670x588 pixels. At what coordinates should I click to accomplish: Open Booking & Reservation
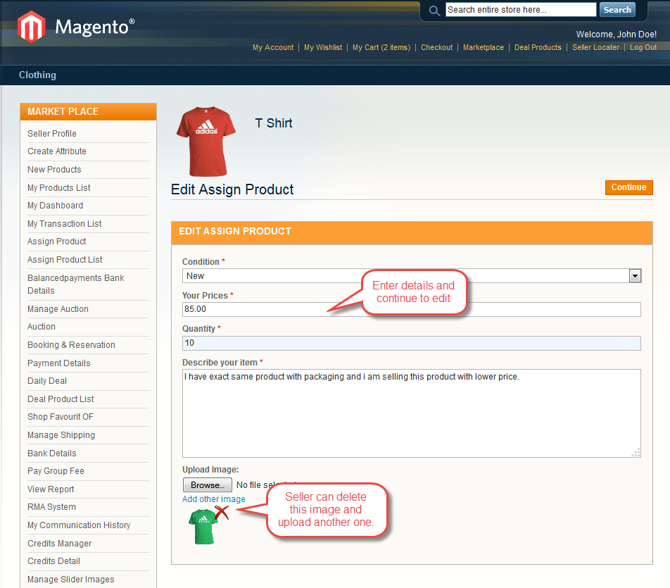pos(71,344)
